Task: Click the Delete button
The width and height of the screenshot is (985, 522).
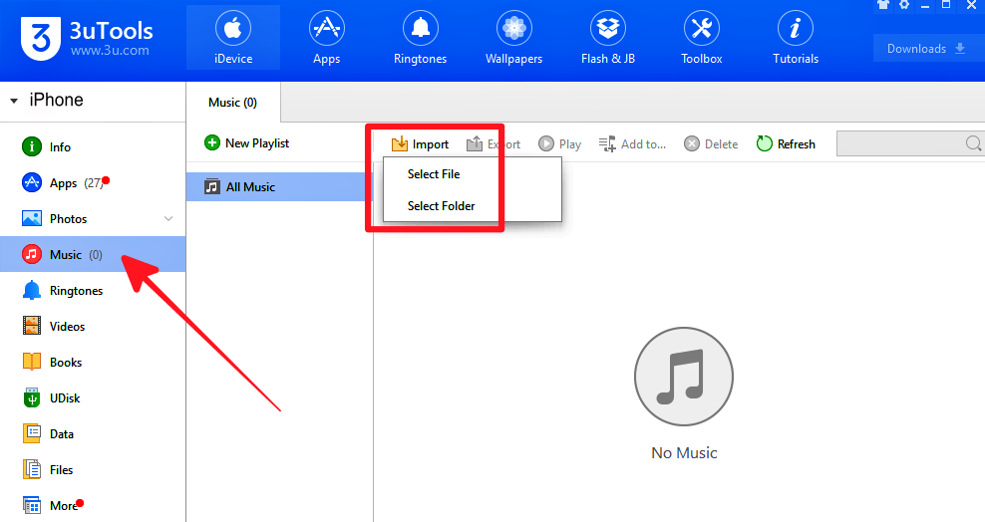Action: pos(711,144)
